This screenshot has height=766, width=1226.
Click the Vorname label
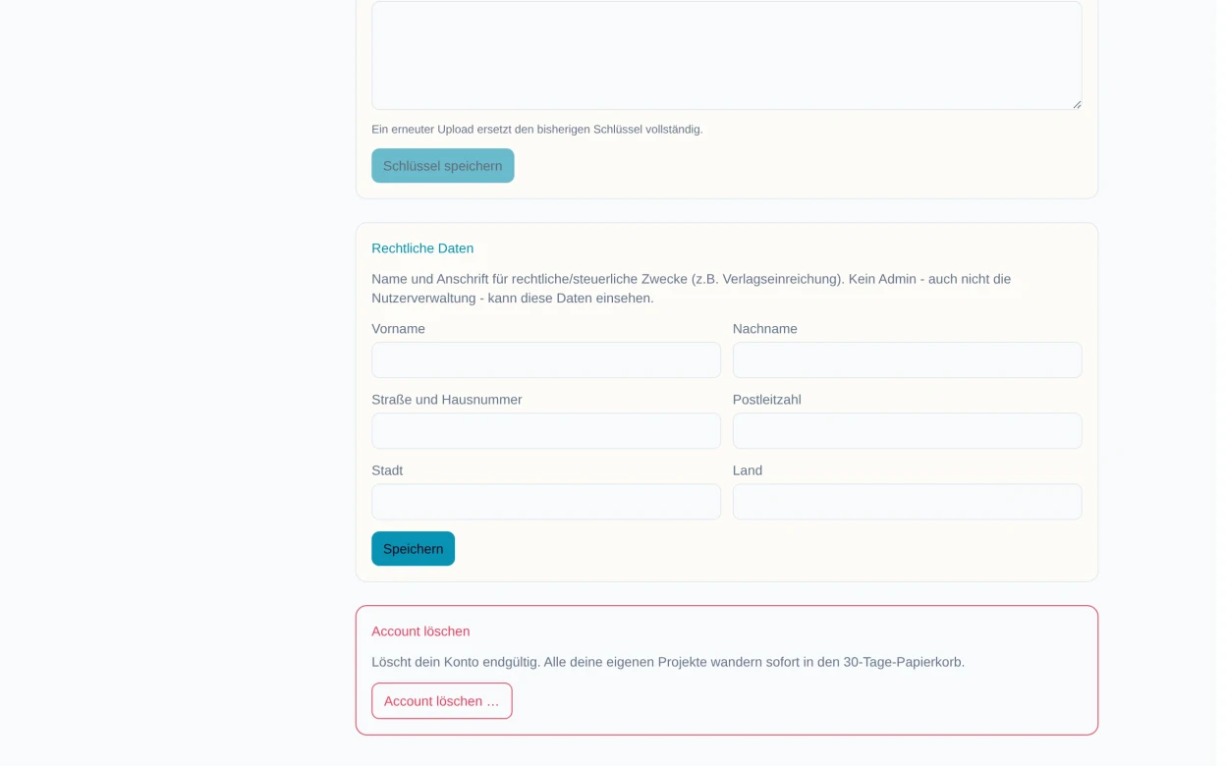[x=398, y=329]
